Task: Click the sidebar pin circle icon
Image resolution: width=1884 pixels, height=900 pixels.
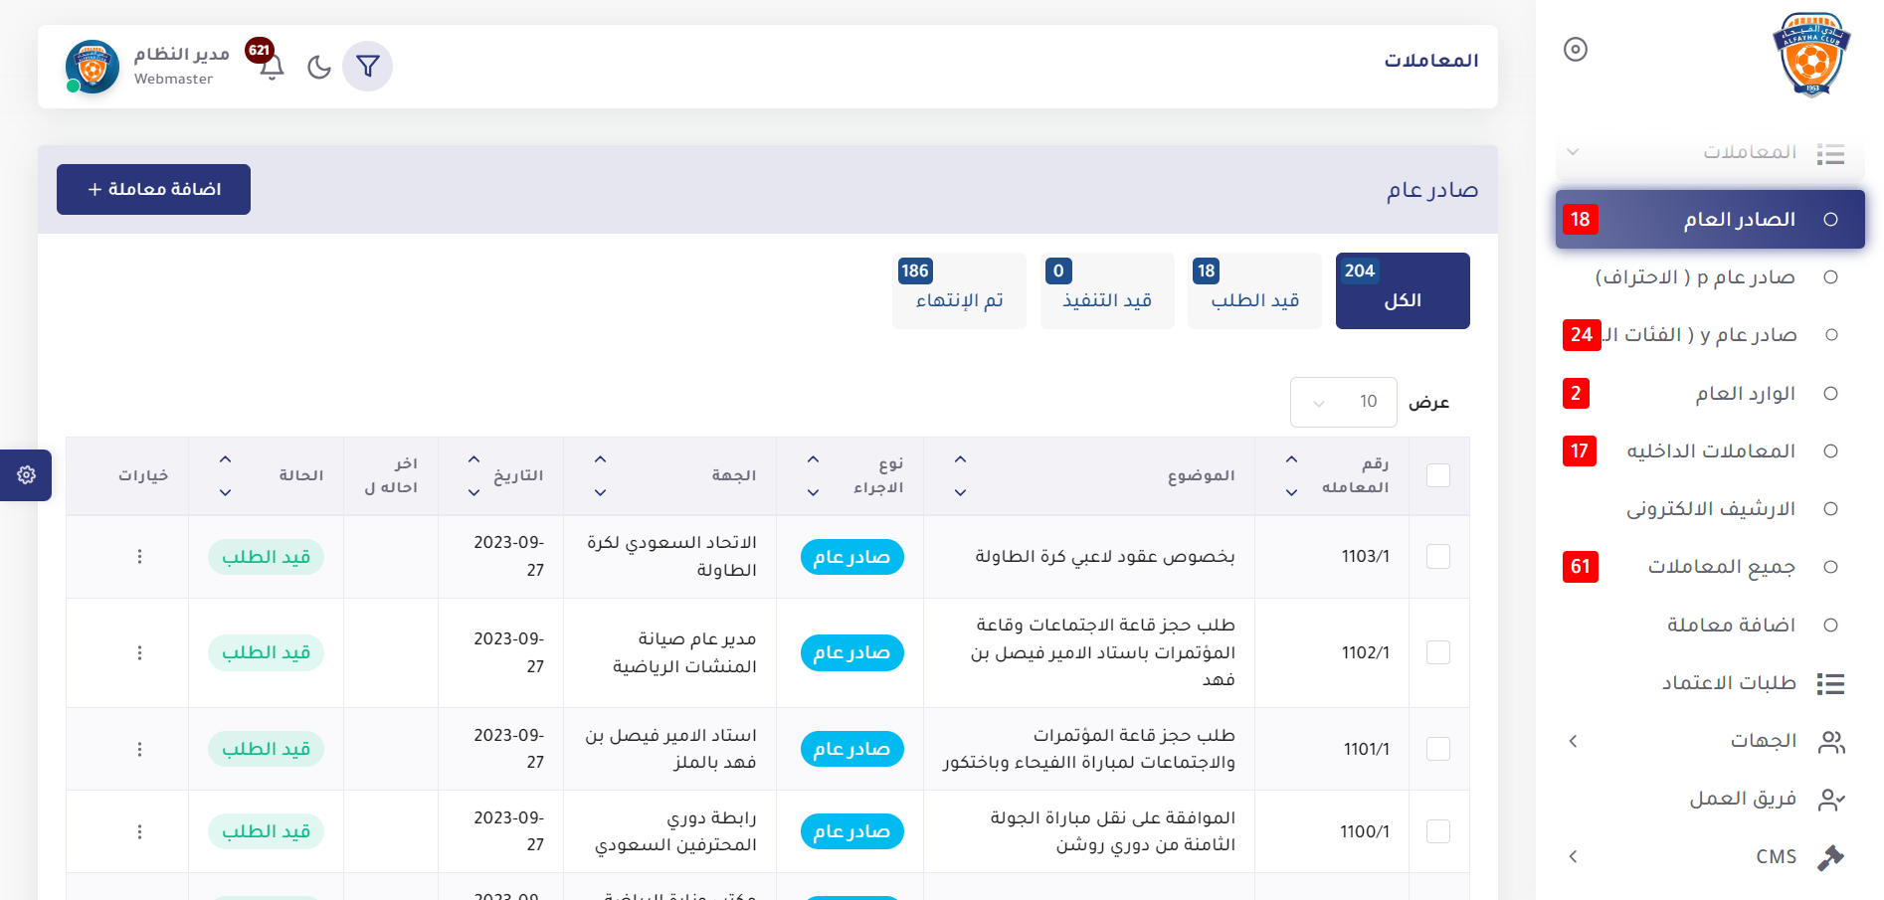Action: tap(1575, 49)
